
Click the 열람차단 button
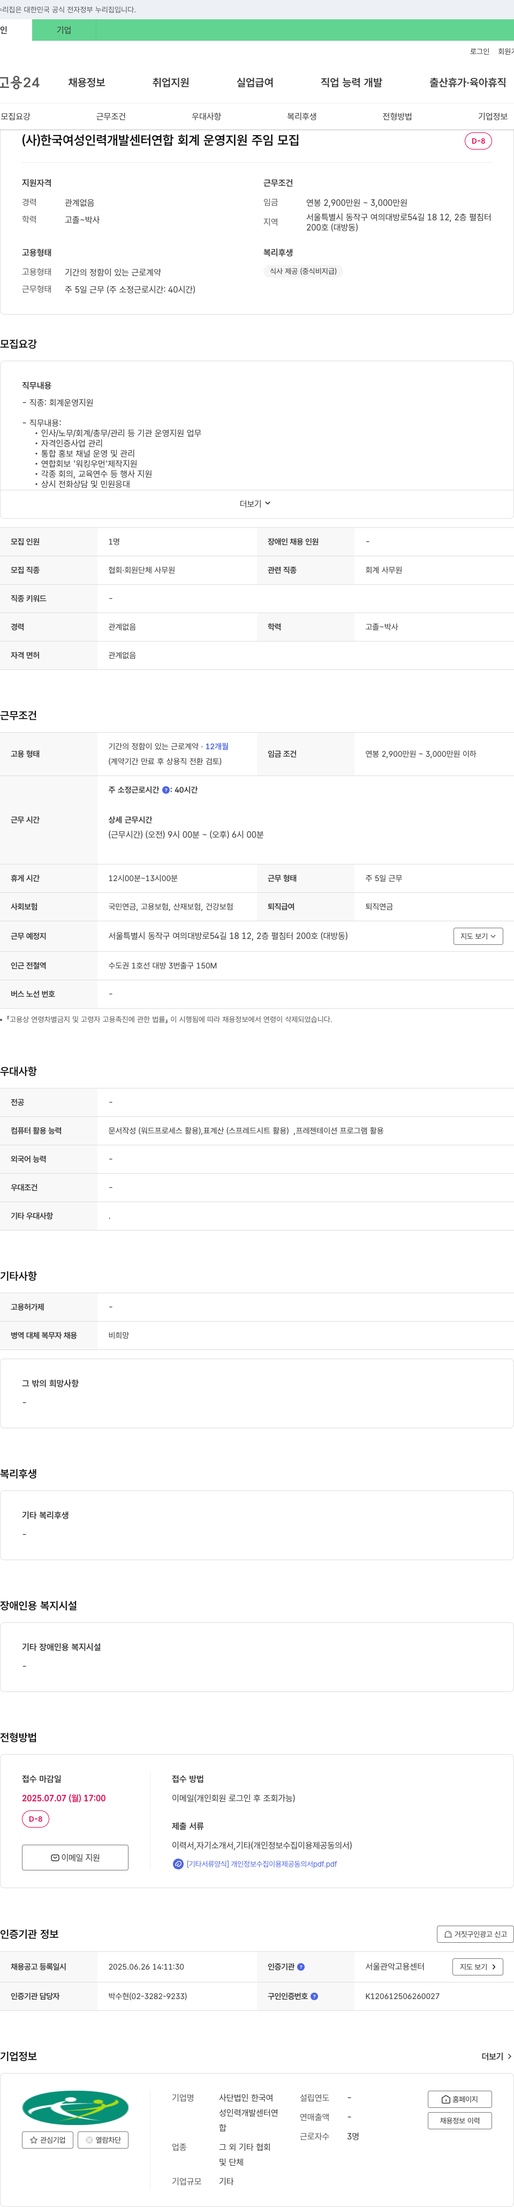pos(103,2140)
